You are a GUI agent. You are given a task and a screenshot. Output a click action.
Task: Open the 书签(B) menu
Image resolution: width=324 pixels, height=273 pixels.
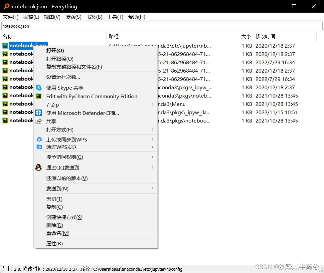pyautogui.click(x=94, y=17)
